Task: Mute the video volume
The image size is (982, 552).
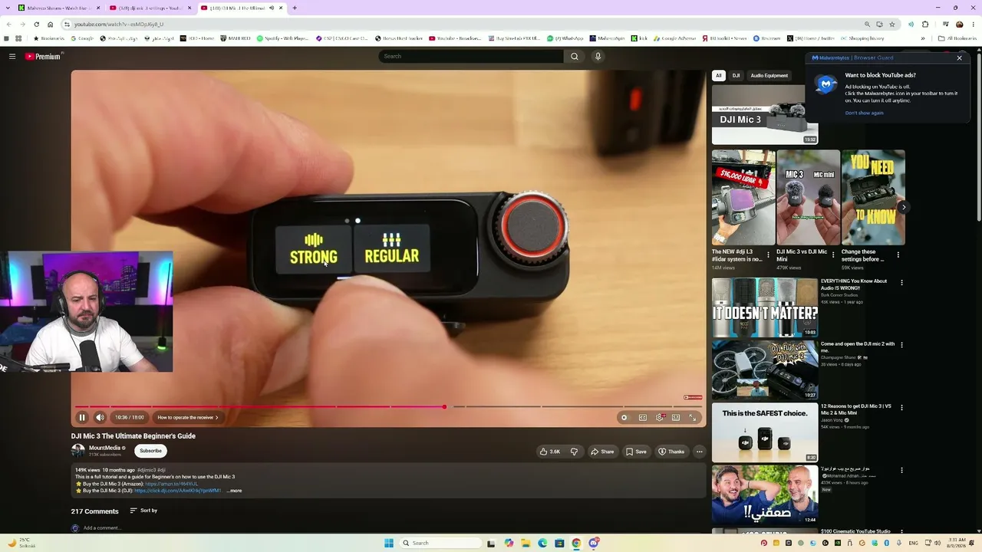Action: pos(100,418)
